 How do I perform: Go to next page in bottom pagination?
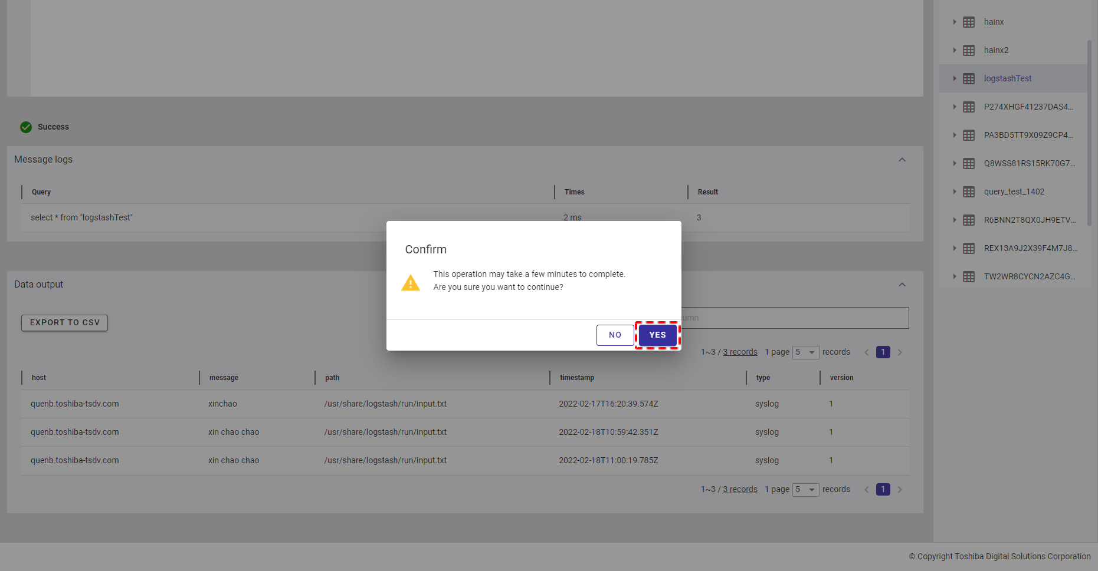(x=900, y=489)
